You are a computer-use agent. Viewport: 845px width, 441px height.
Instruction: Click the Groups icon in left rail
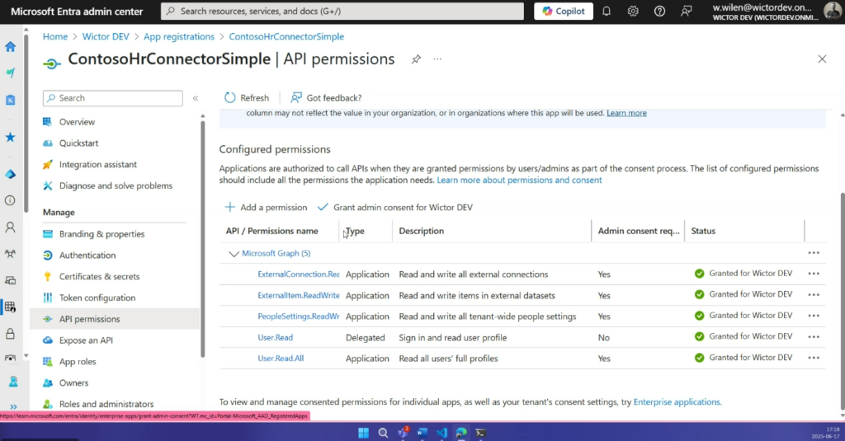tap(10, 254)
